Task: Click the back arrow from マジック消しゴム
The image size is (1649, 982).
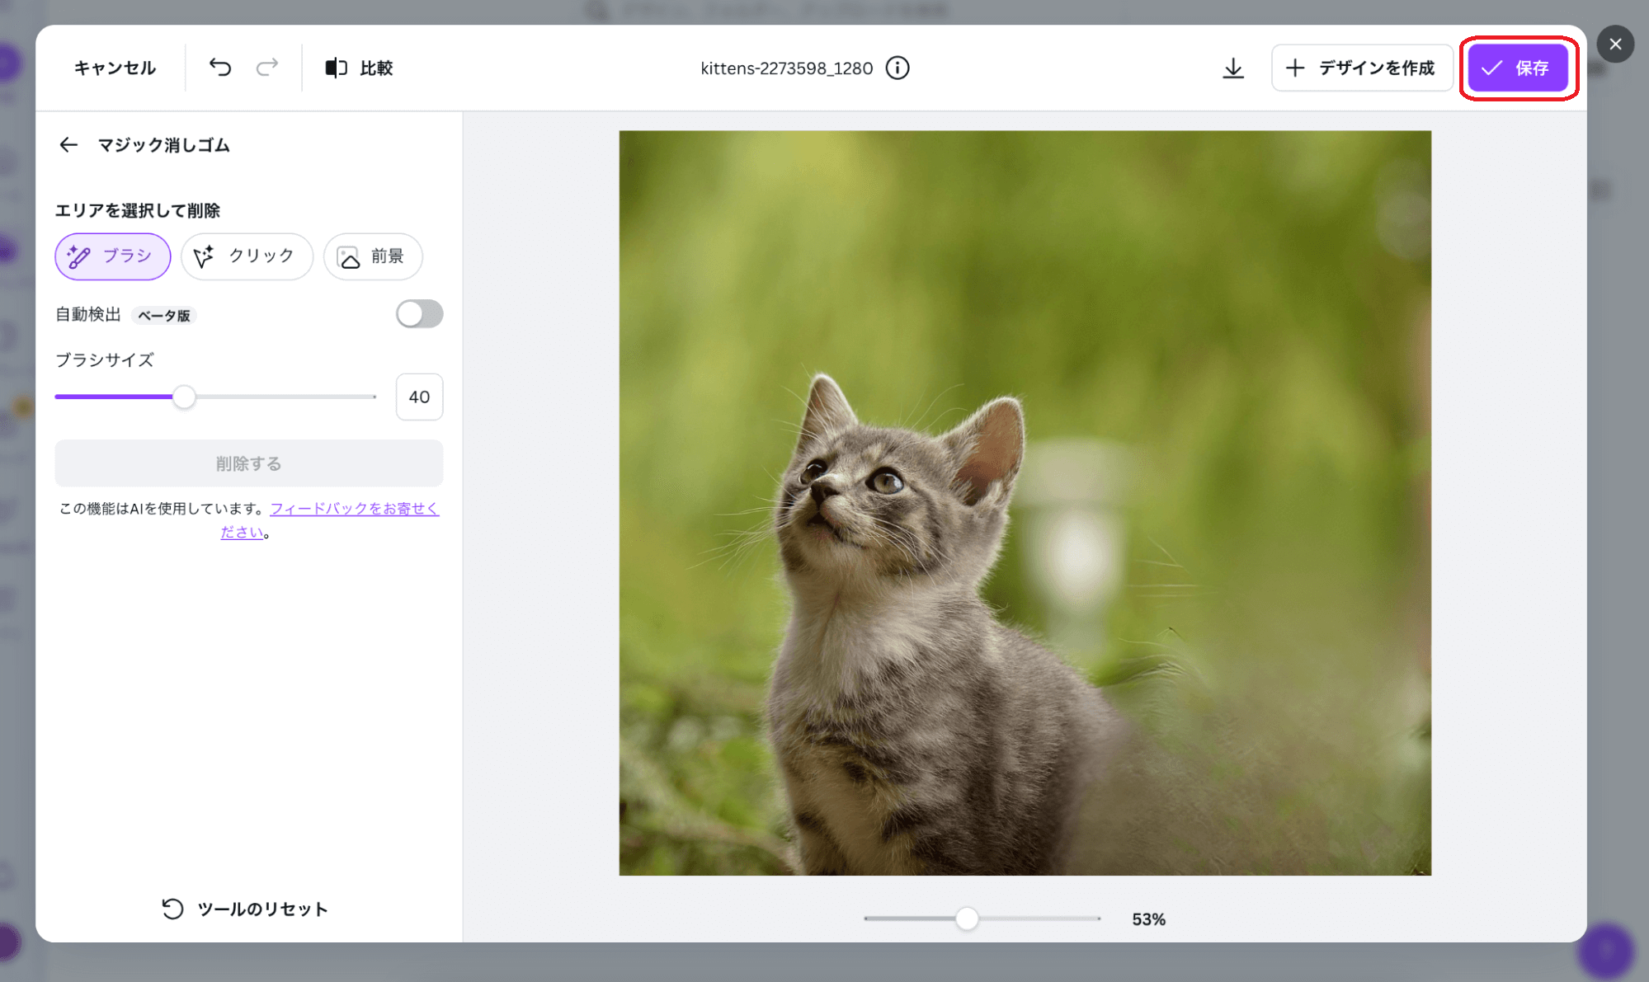Action: 69,144
